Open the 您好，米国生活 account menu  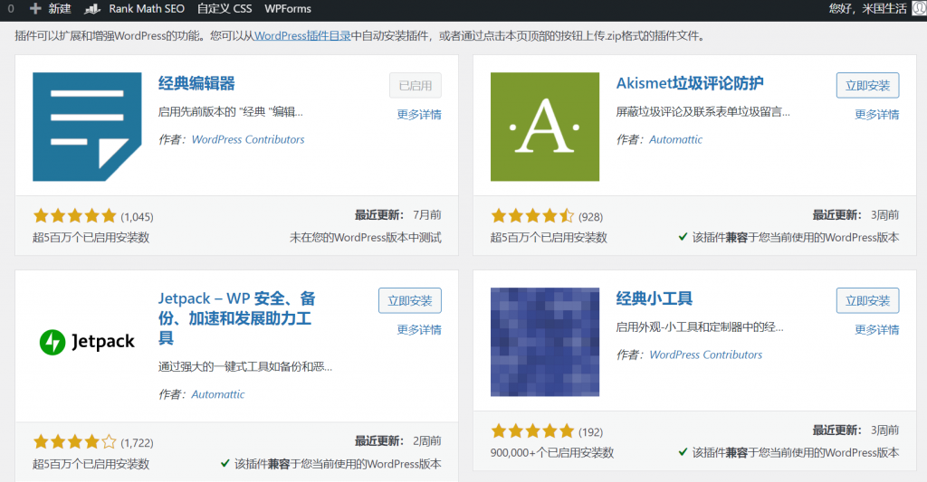(876, 9)
